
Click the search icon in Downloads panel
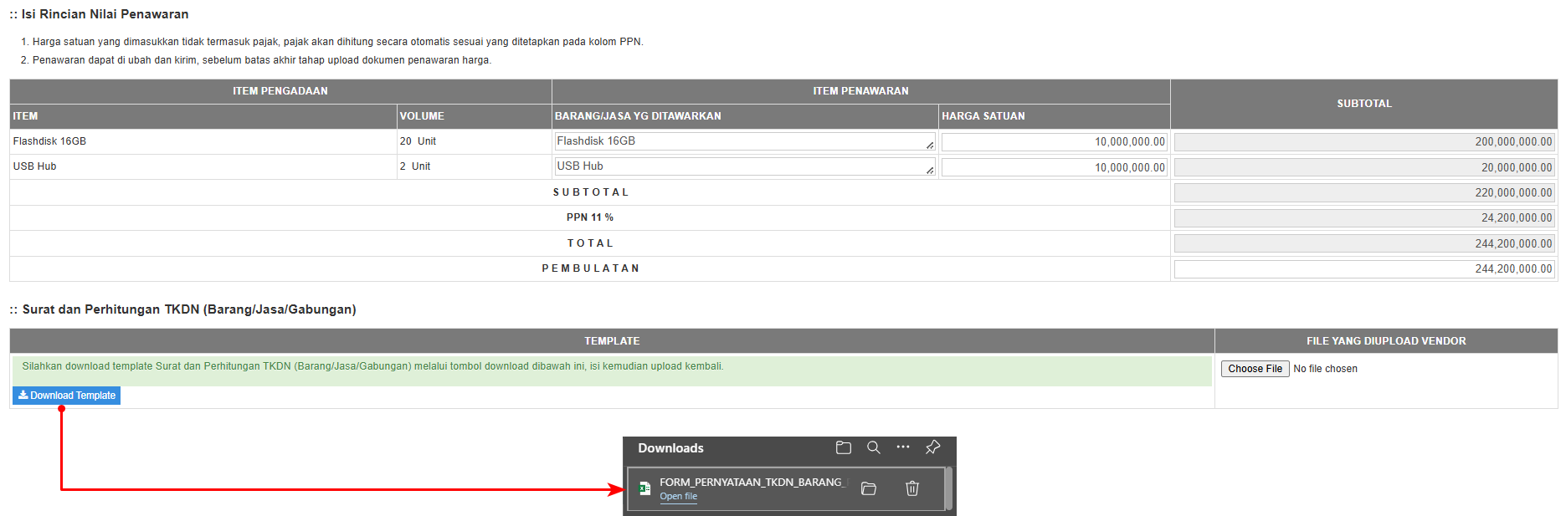pos(873,448)
